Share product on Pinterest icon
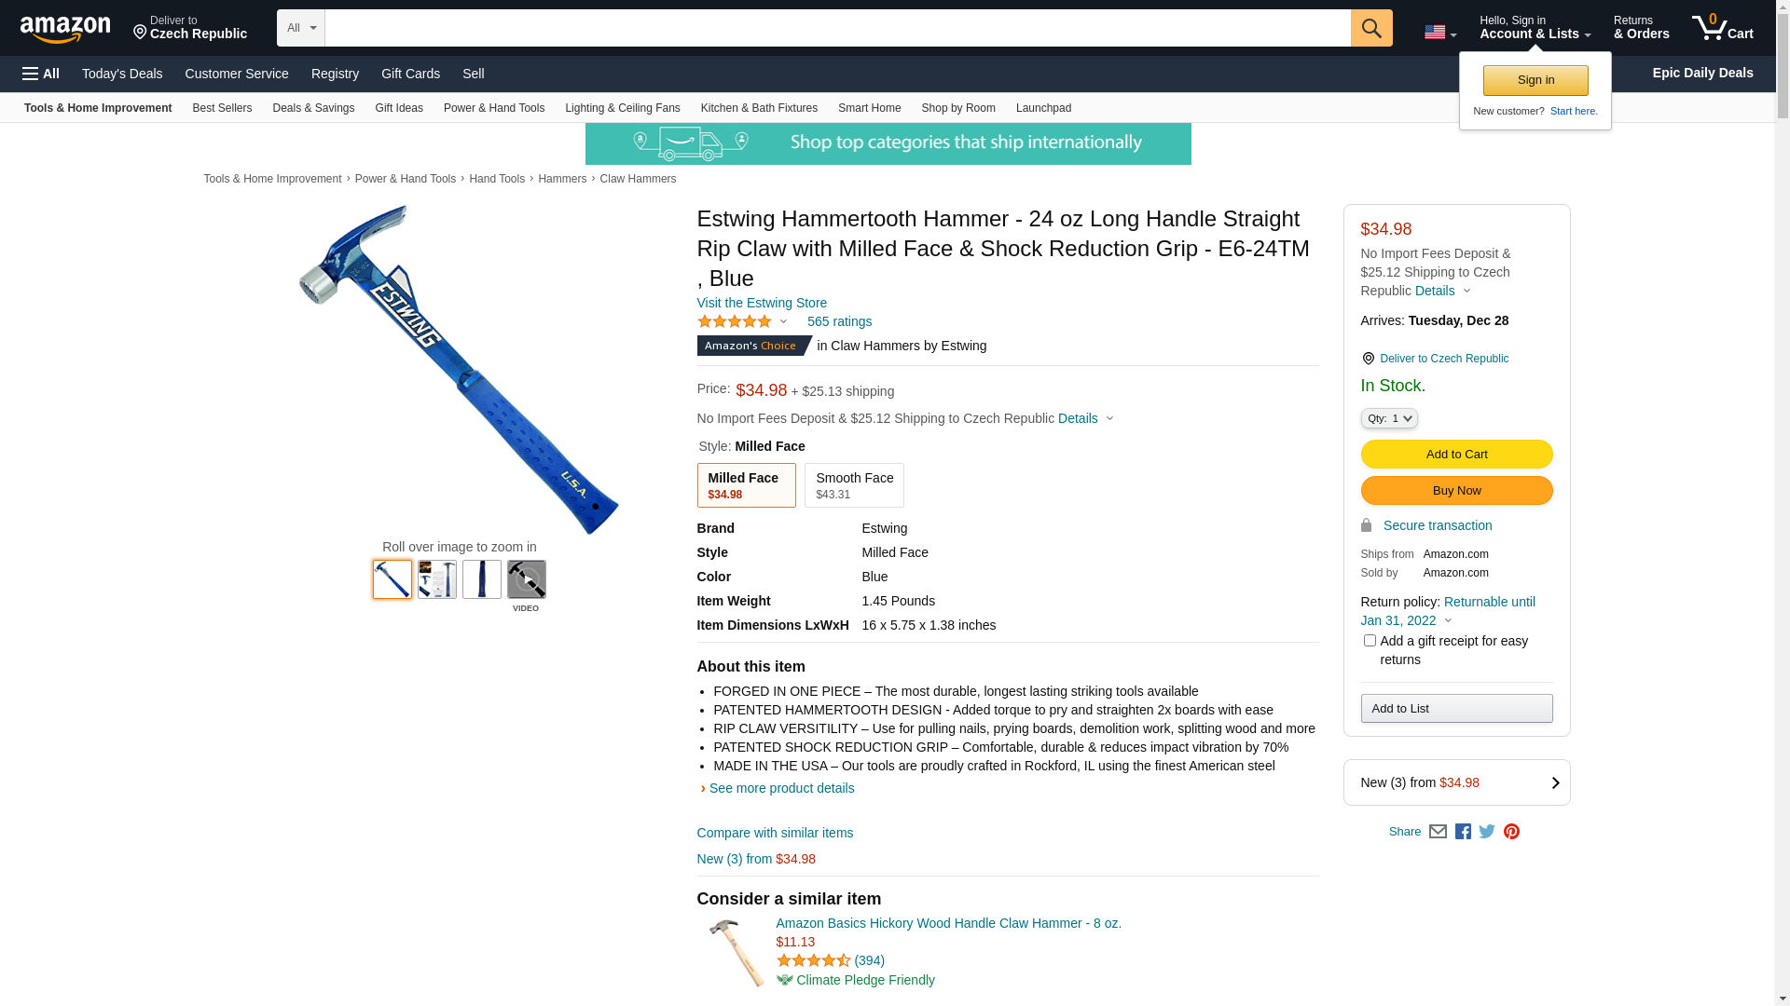Viewport: 1790px width, 1006px height. [1511, 832]
